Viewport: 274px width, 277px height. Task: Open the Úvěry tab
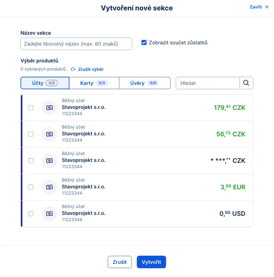144,83
